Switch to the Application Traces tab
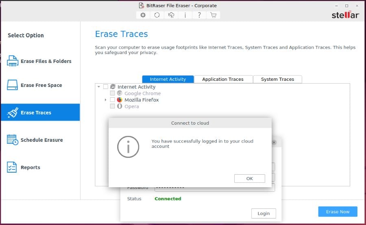 223,79
